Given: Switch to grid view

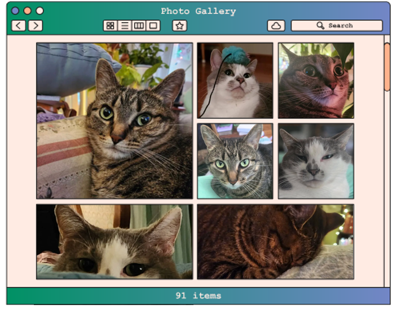Looking at the screenshot, I should coord(111,25).
